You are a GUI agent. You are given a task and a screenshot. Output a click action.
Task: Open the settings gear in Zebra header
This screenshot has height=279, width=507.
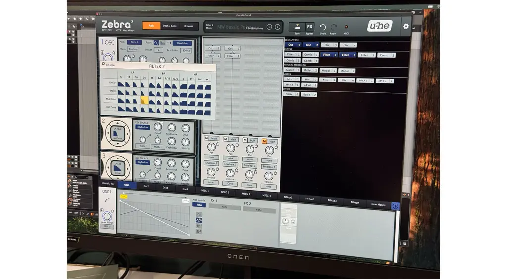406,26
